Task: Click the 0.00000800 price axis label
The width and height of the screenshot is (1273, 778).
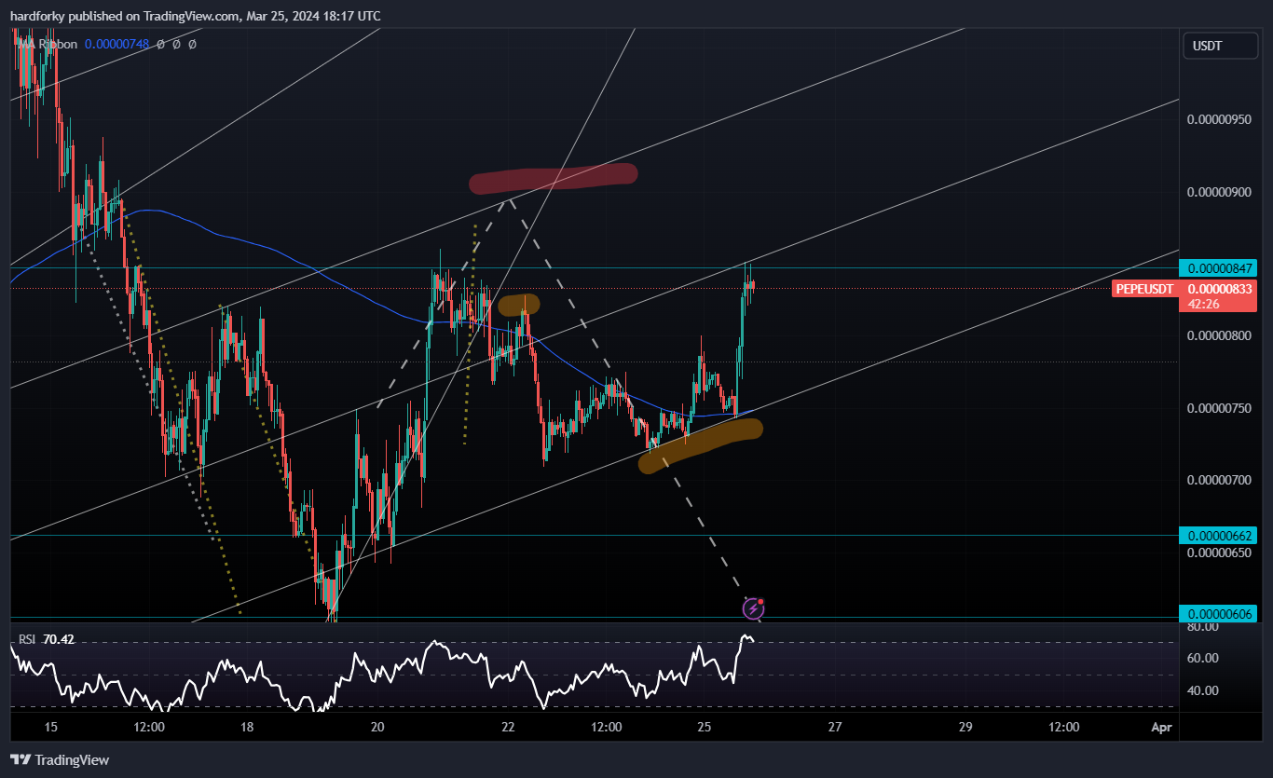Action: [x=1219, y=335]
